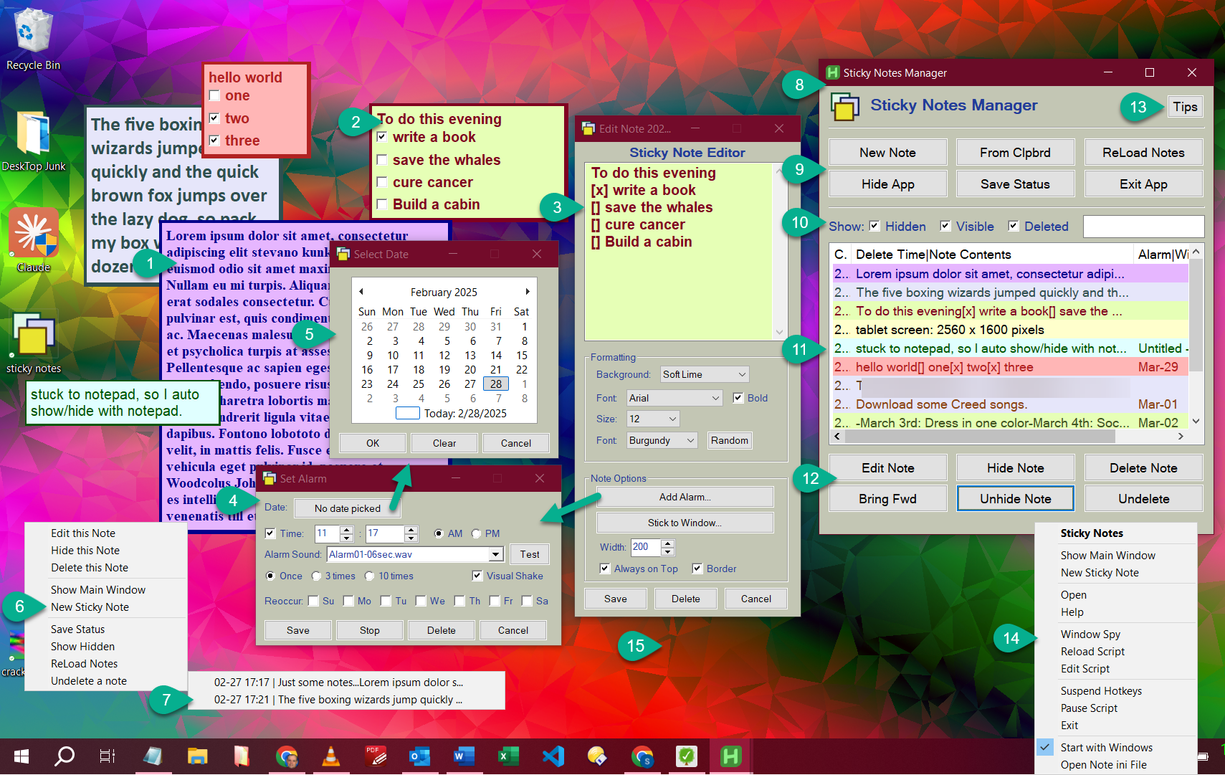This screenshot has width=1225, height=775.
Task: Select the Lorem ipsum row in notes list
Action: point(1010,274)
